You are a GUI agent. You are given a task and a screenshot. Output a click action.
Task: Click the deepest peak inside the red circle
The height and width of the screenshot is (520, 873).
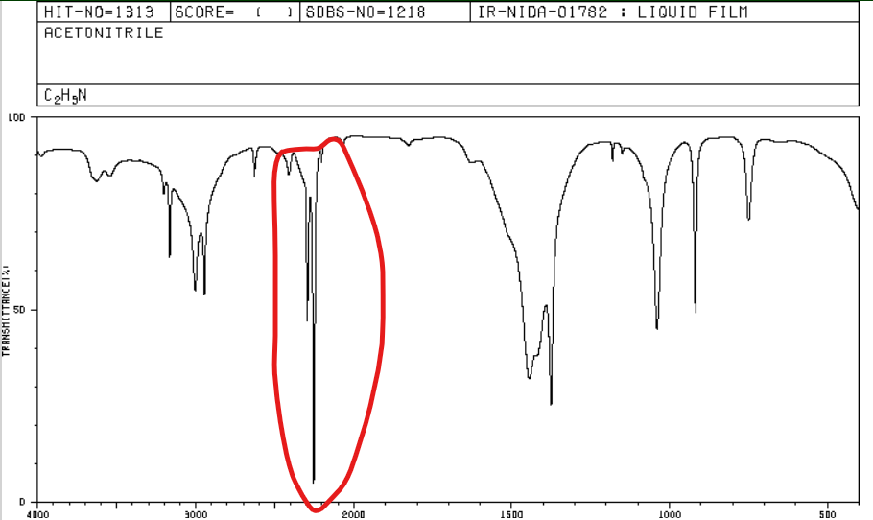click(314, 480)
